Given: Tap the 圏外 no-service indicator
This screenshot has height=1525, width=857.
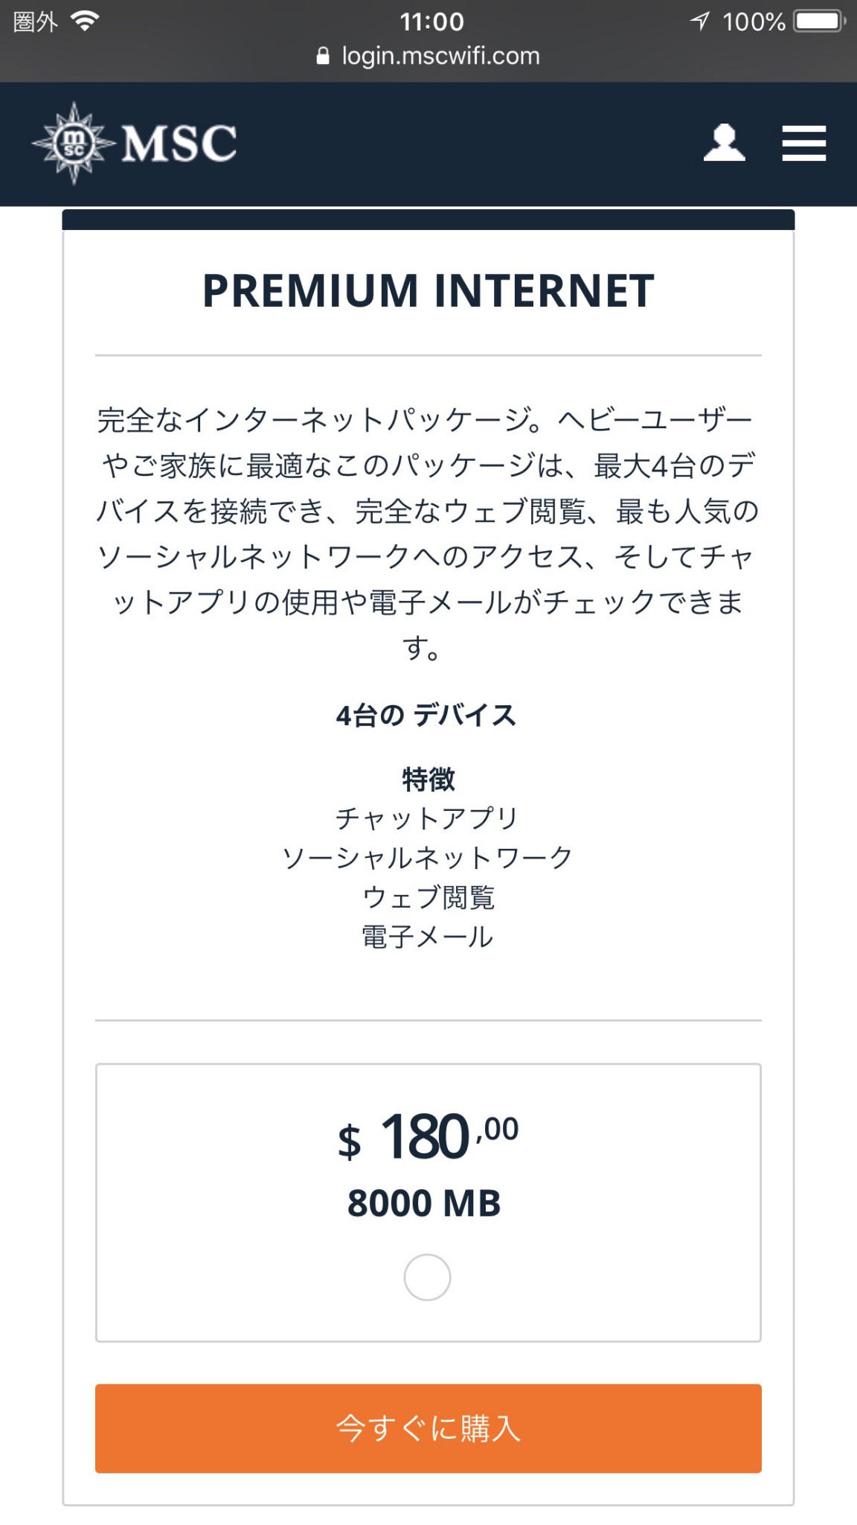Looking at the screenshot, I should (35, 22).
